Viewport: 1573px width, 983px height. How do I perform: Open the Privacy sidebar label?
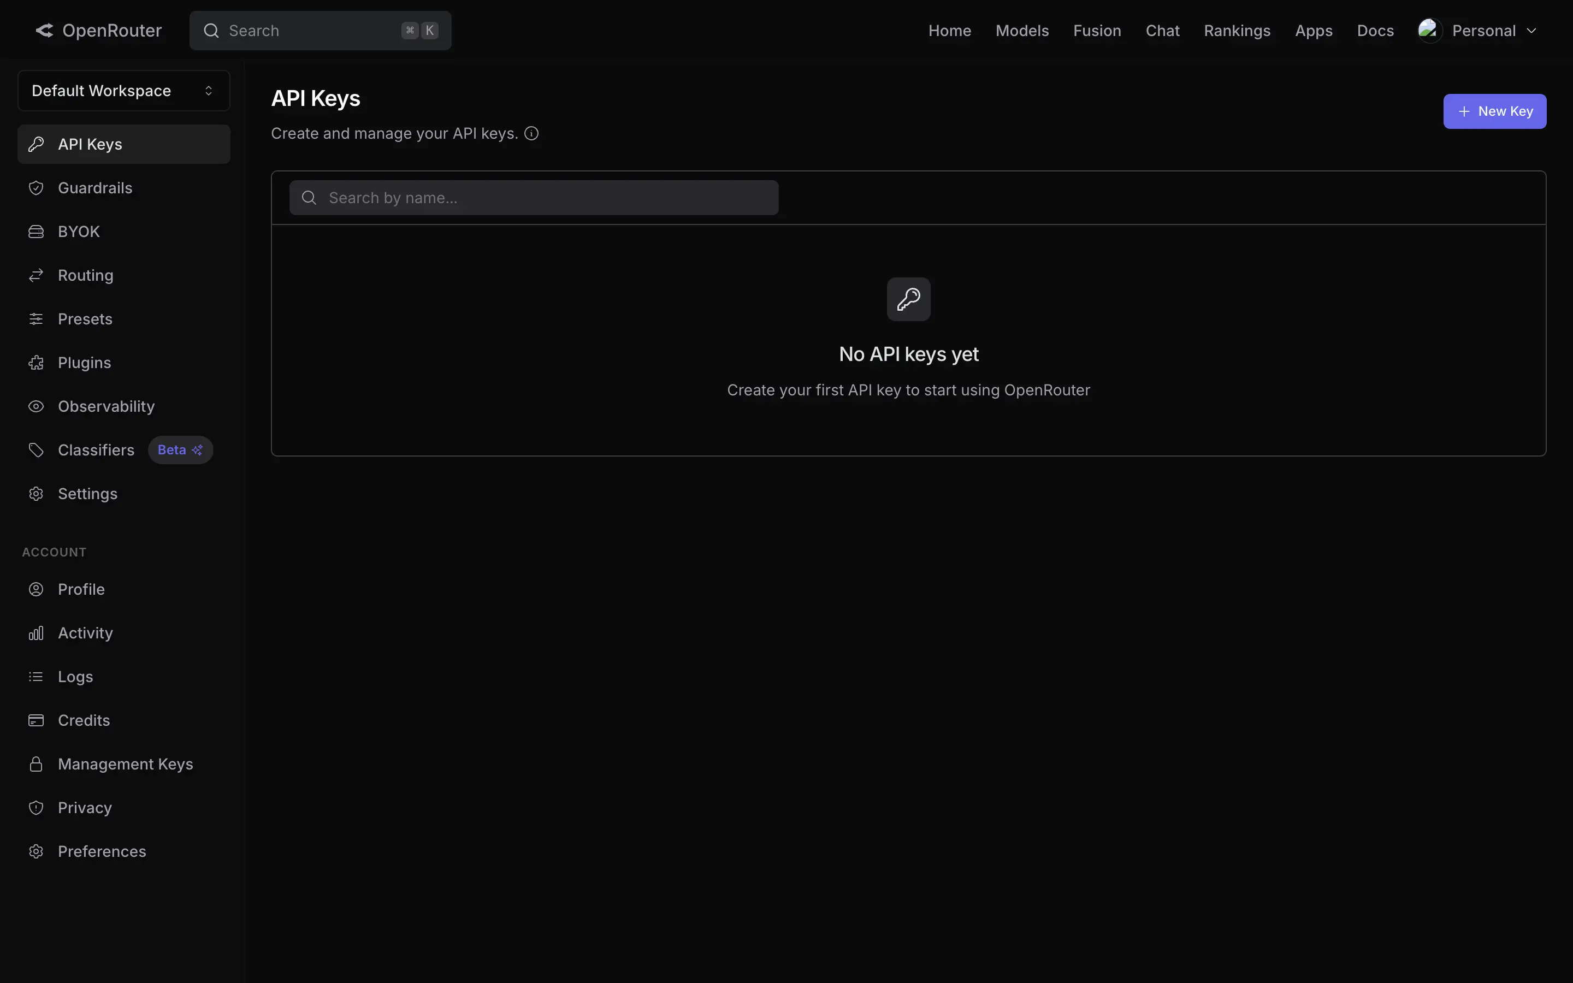(85, 808)
